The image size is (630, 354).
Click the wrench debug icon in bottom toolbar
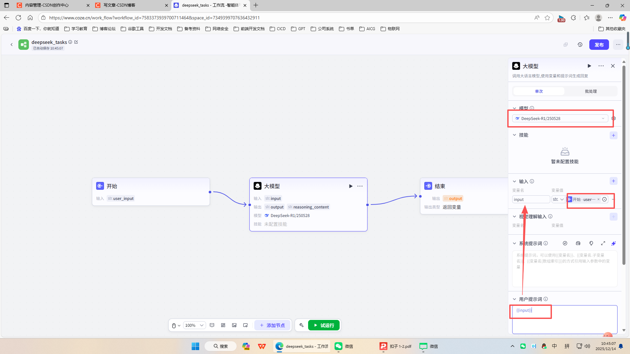click(x=301, y=325)
